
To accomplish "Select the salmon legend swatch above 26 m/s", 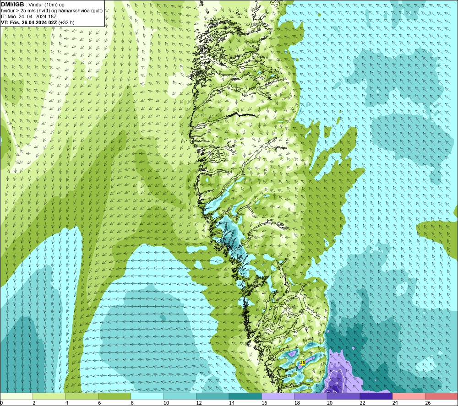I will 442,396.
